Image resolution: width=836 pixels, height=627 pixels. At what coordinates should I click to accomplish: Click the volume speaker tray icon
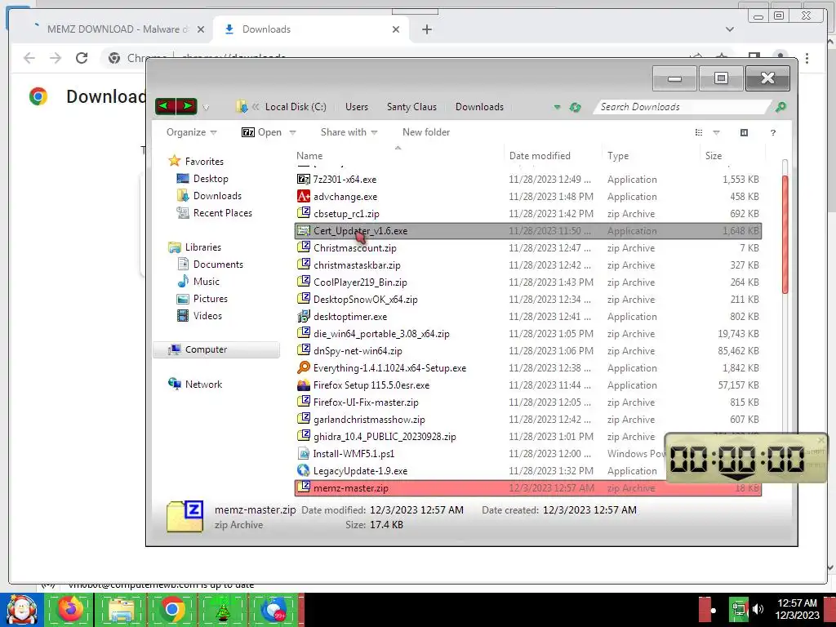point(758,609)
